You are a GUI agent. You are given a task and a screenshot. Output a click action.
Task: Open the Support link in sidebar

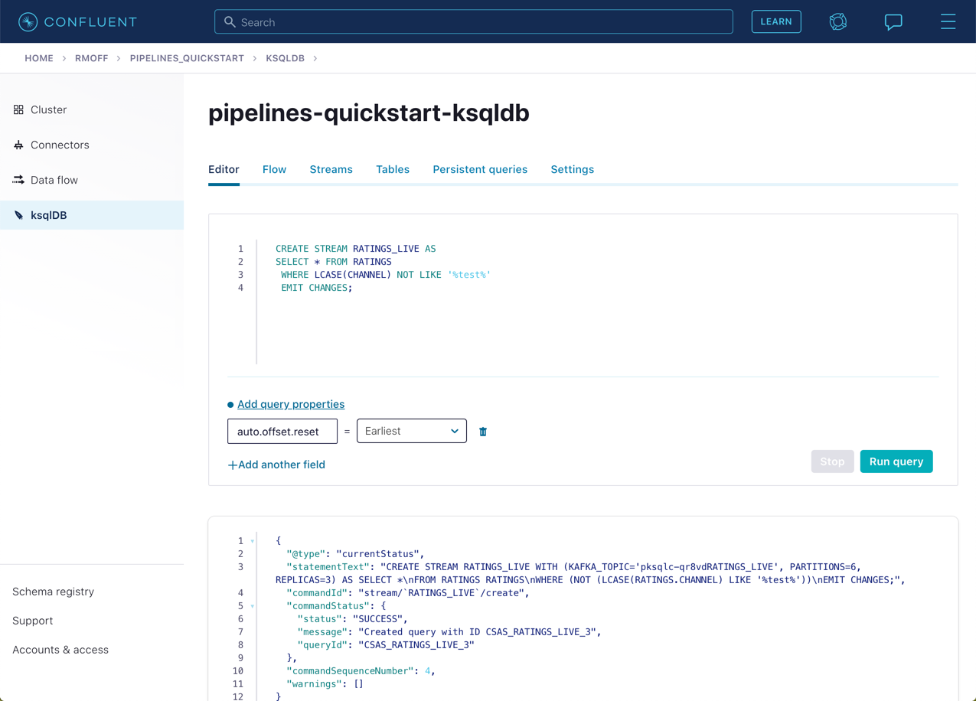click(33, 621)
